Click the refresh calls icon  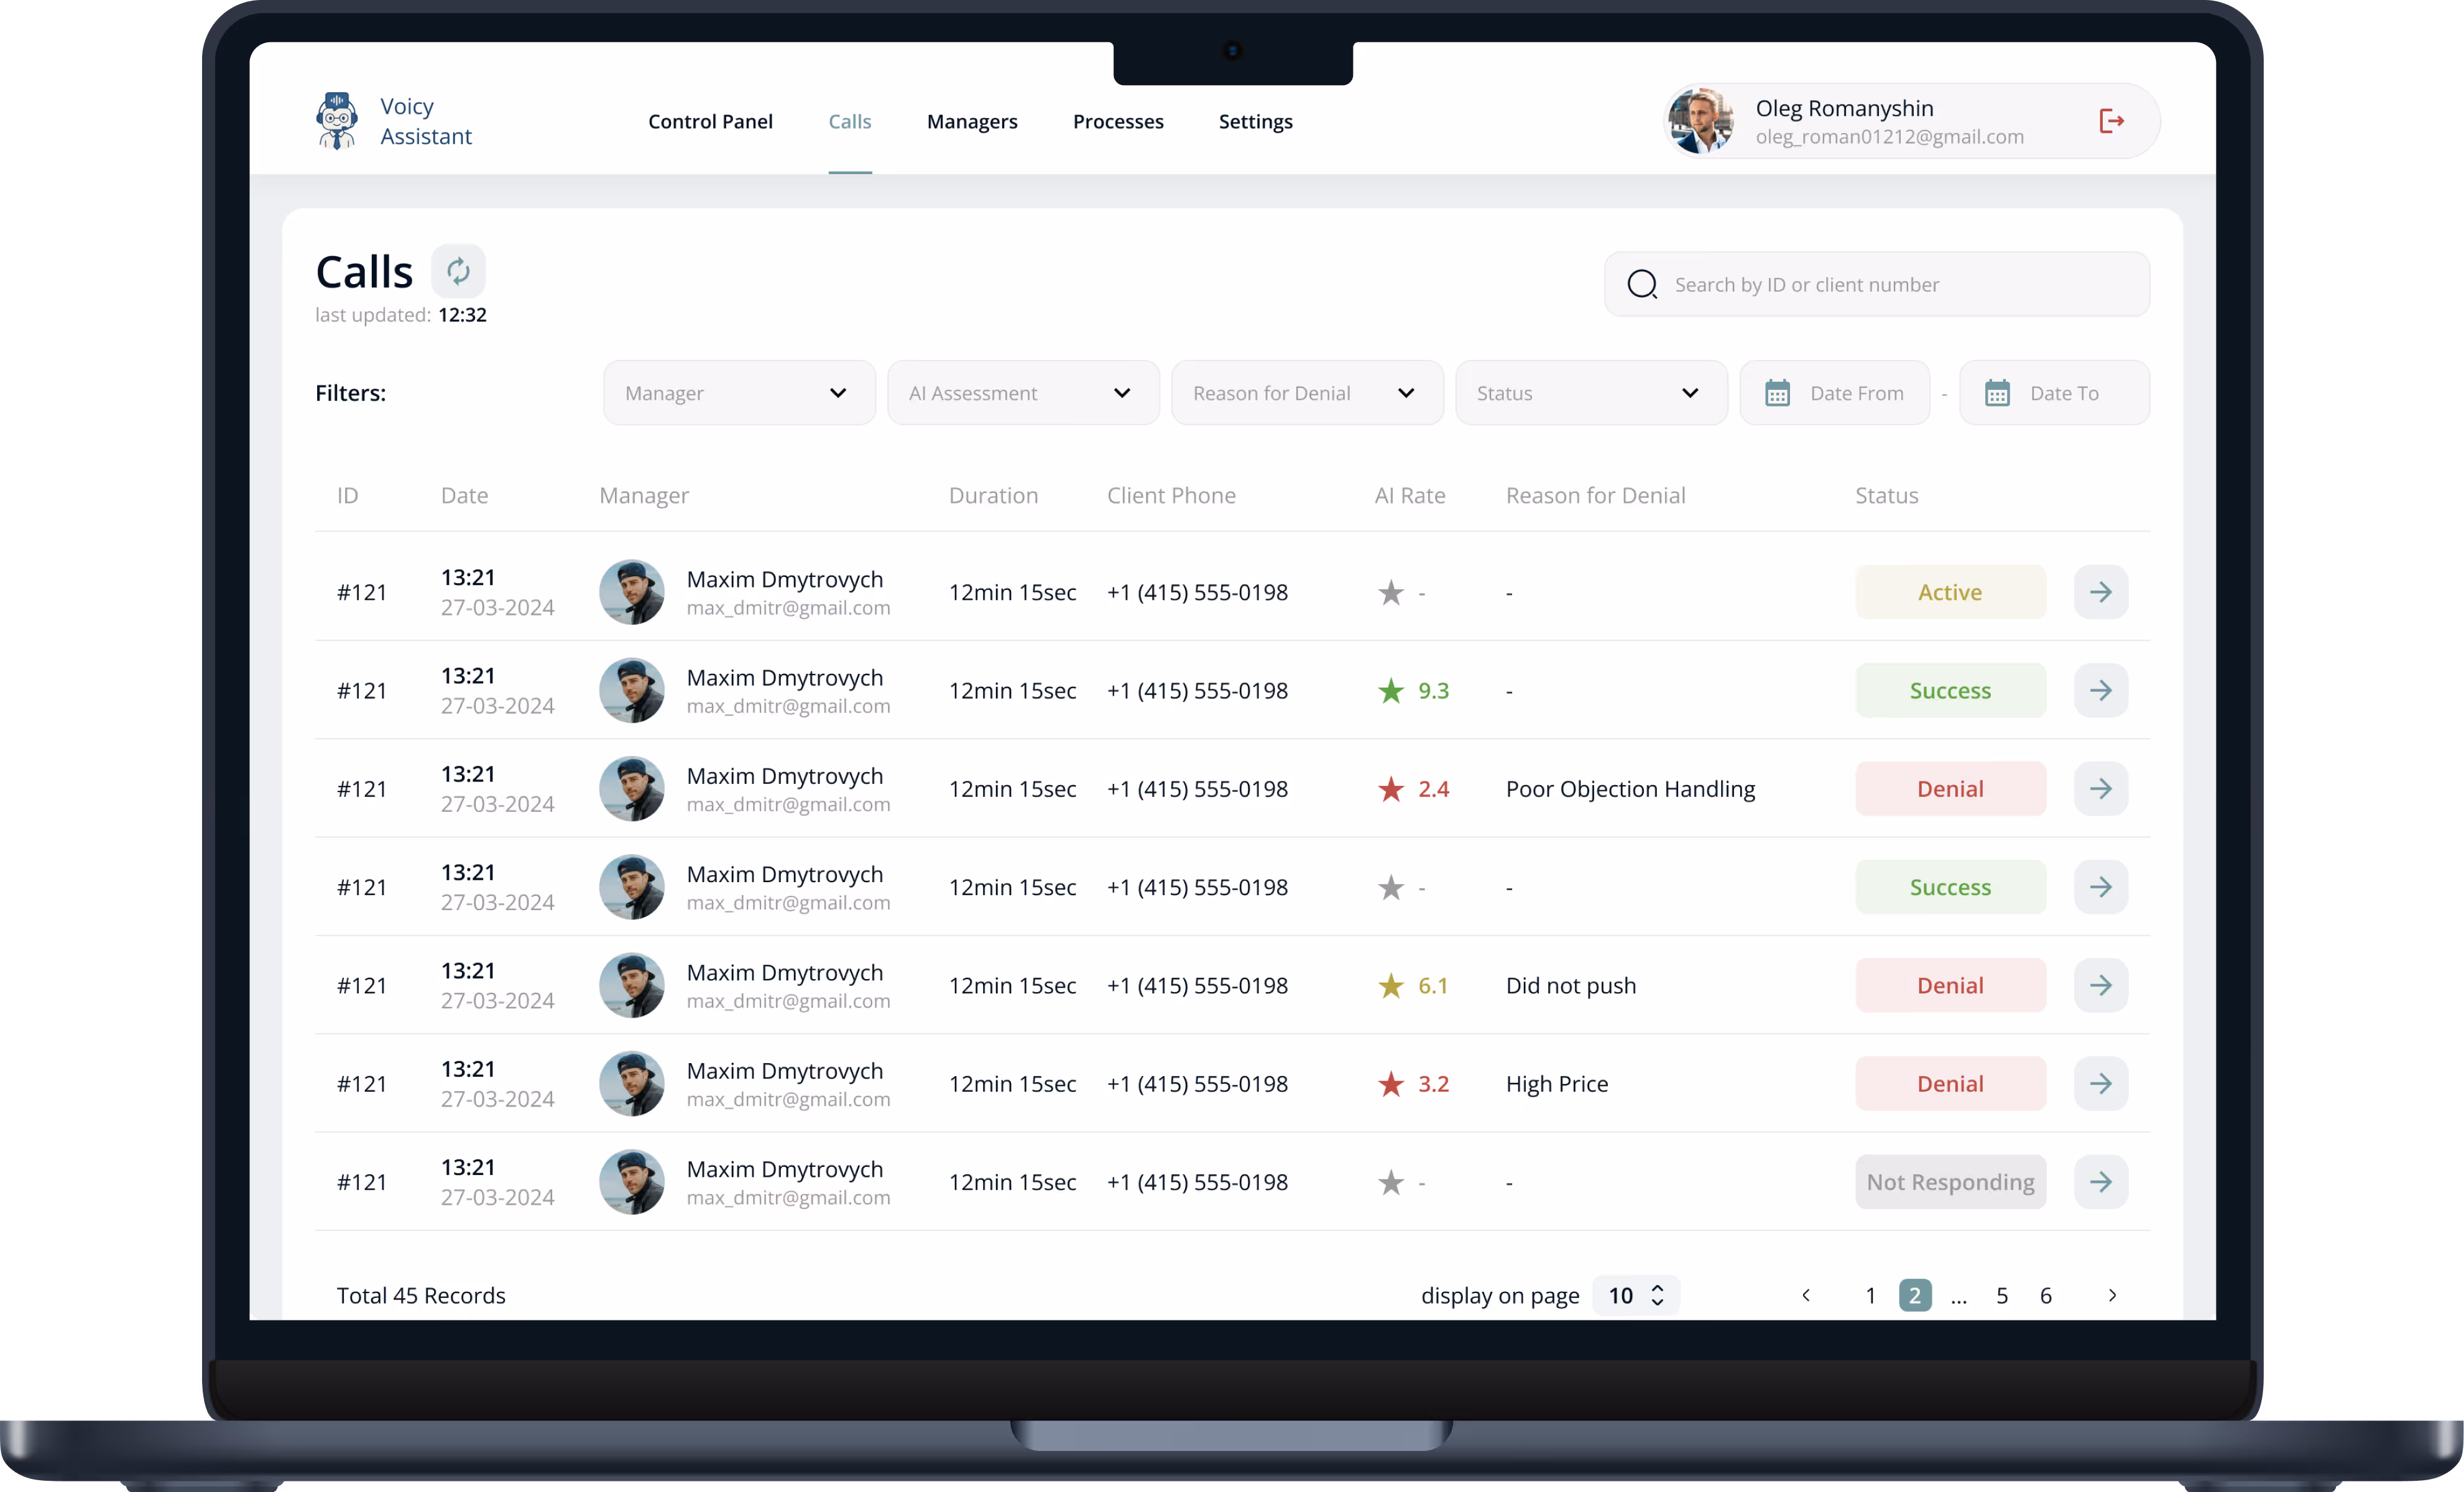tap(458, 271)
